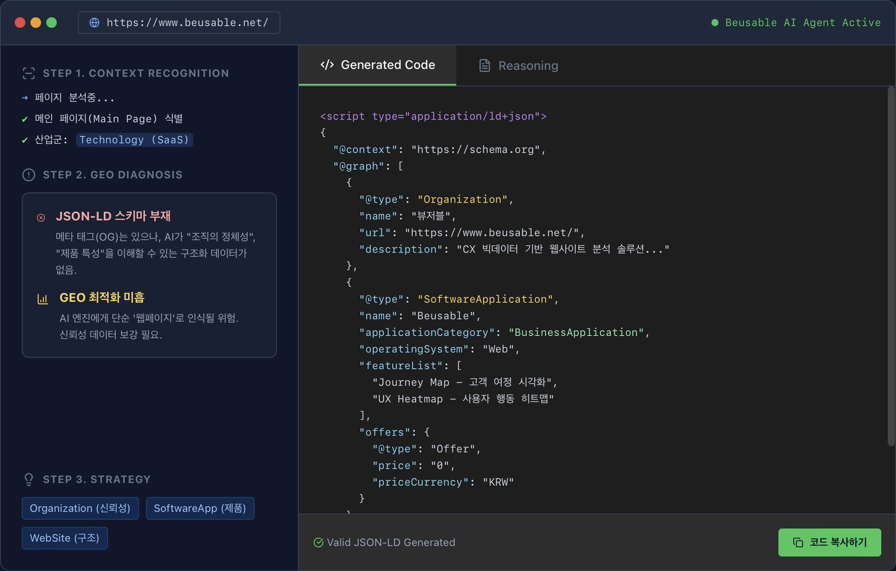Select the SoftwareApp (제품) strategy chip
Image resolution: width=896 pixels, height=571 pixels.
coord(200,508)
